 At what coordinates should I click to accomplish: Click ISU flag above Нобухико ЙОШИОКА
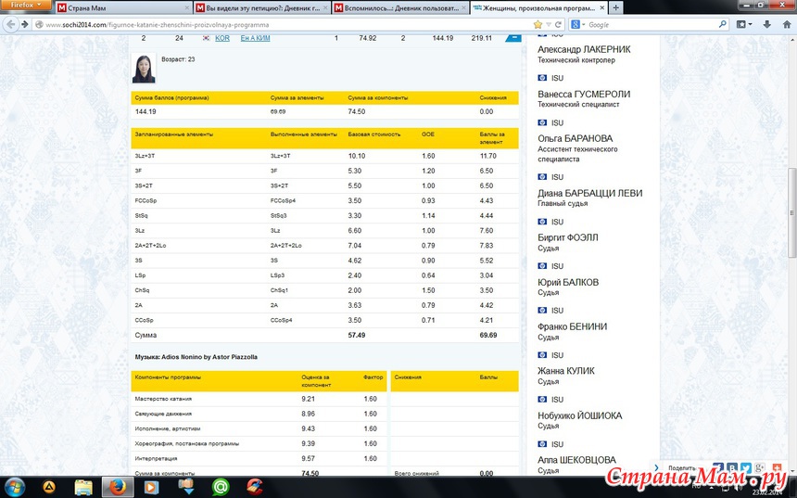(542, 400)
